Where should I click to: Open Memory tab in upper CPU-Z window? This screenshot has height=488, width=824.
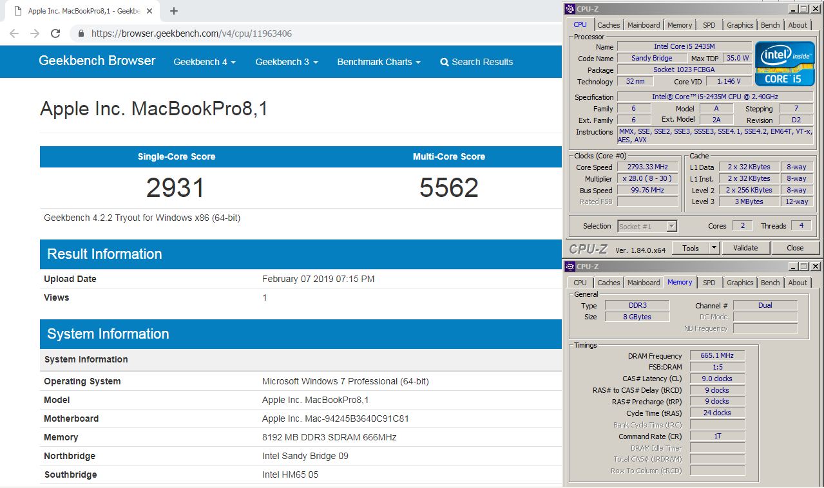680,25
